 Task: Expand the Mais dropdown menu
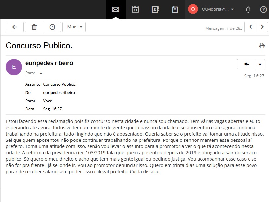click(x=74, y=27)
